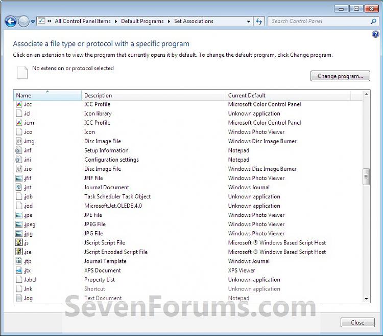
Task: Select the 'Property List' description
Action: click(x=100, y=280)
